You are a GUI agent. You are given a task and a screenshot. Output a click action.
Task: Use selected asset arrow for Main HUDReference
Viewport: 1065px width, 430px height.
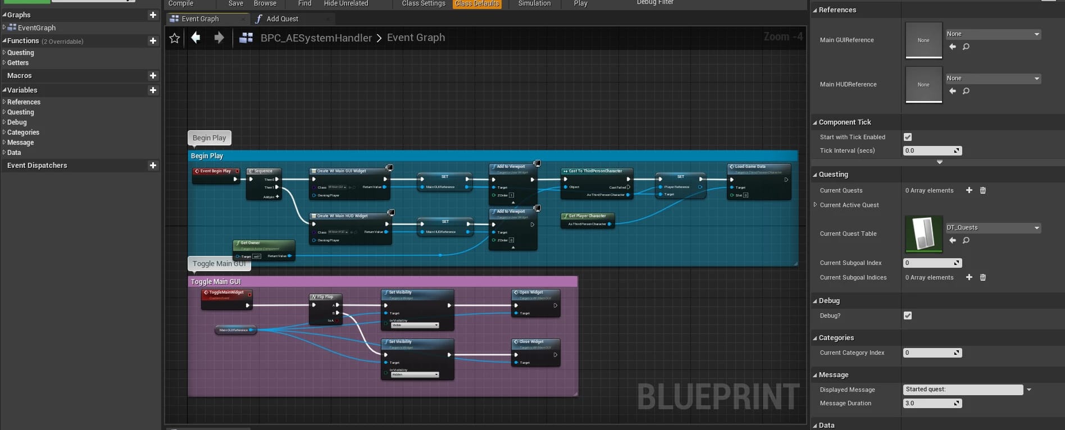point(953,91)
